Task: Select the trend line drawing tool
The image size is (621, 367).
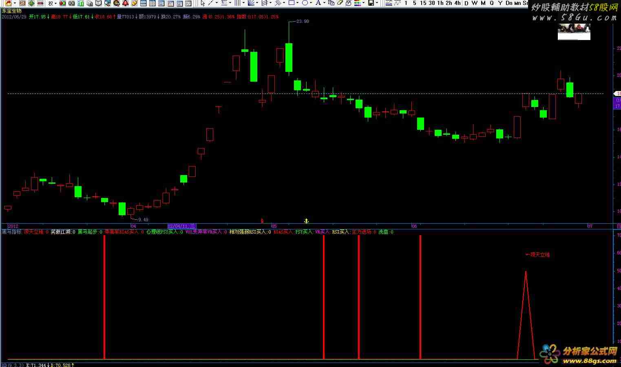Action: 211,3
